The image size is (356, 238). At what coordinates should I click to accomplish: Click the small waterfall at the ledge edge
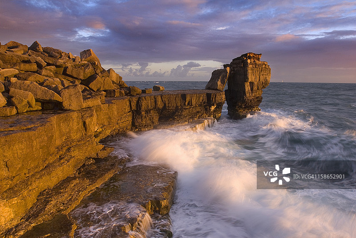[205, 124]
